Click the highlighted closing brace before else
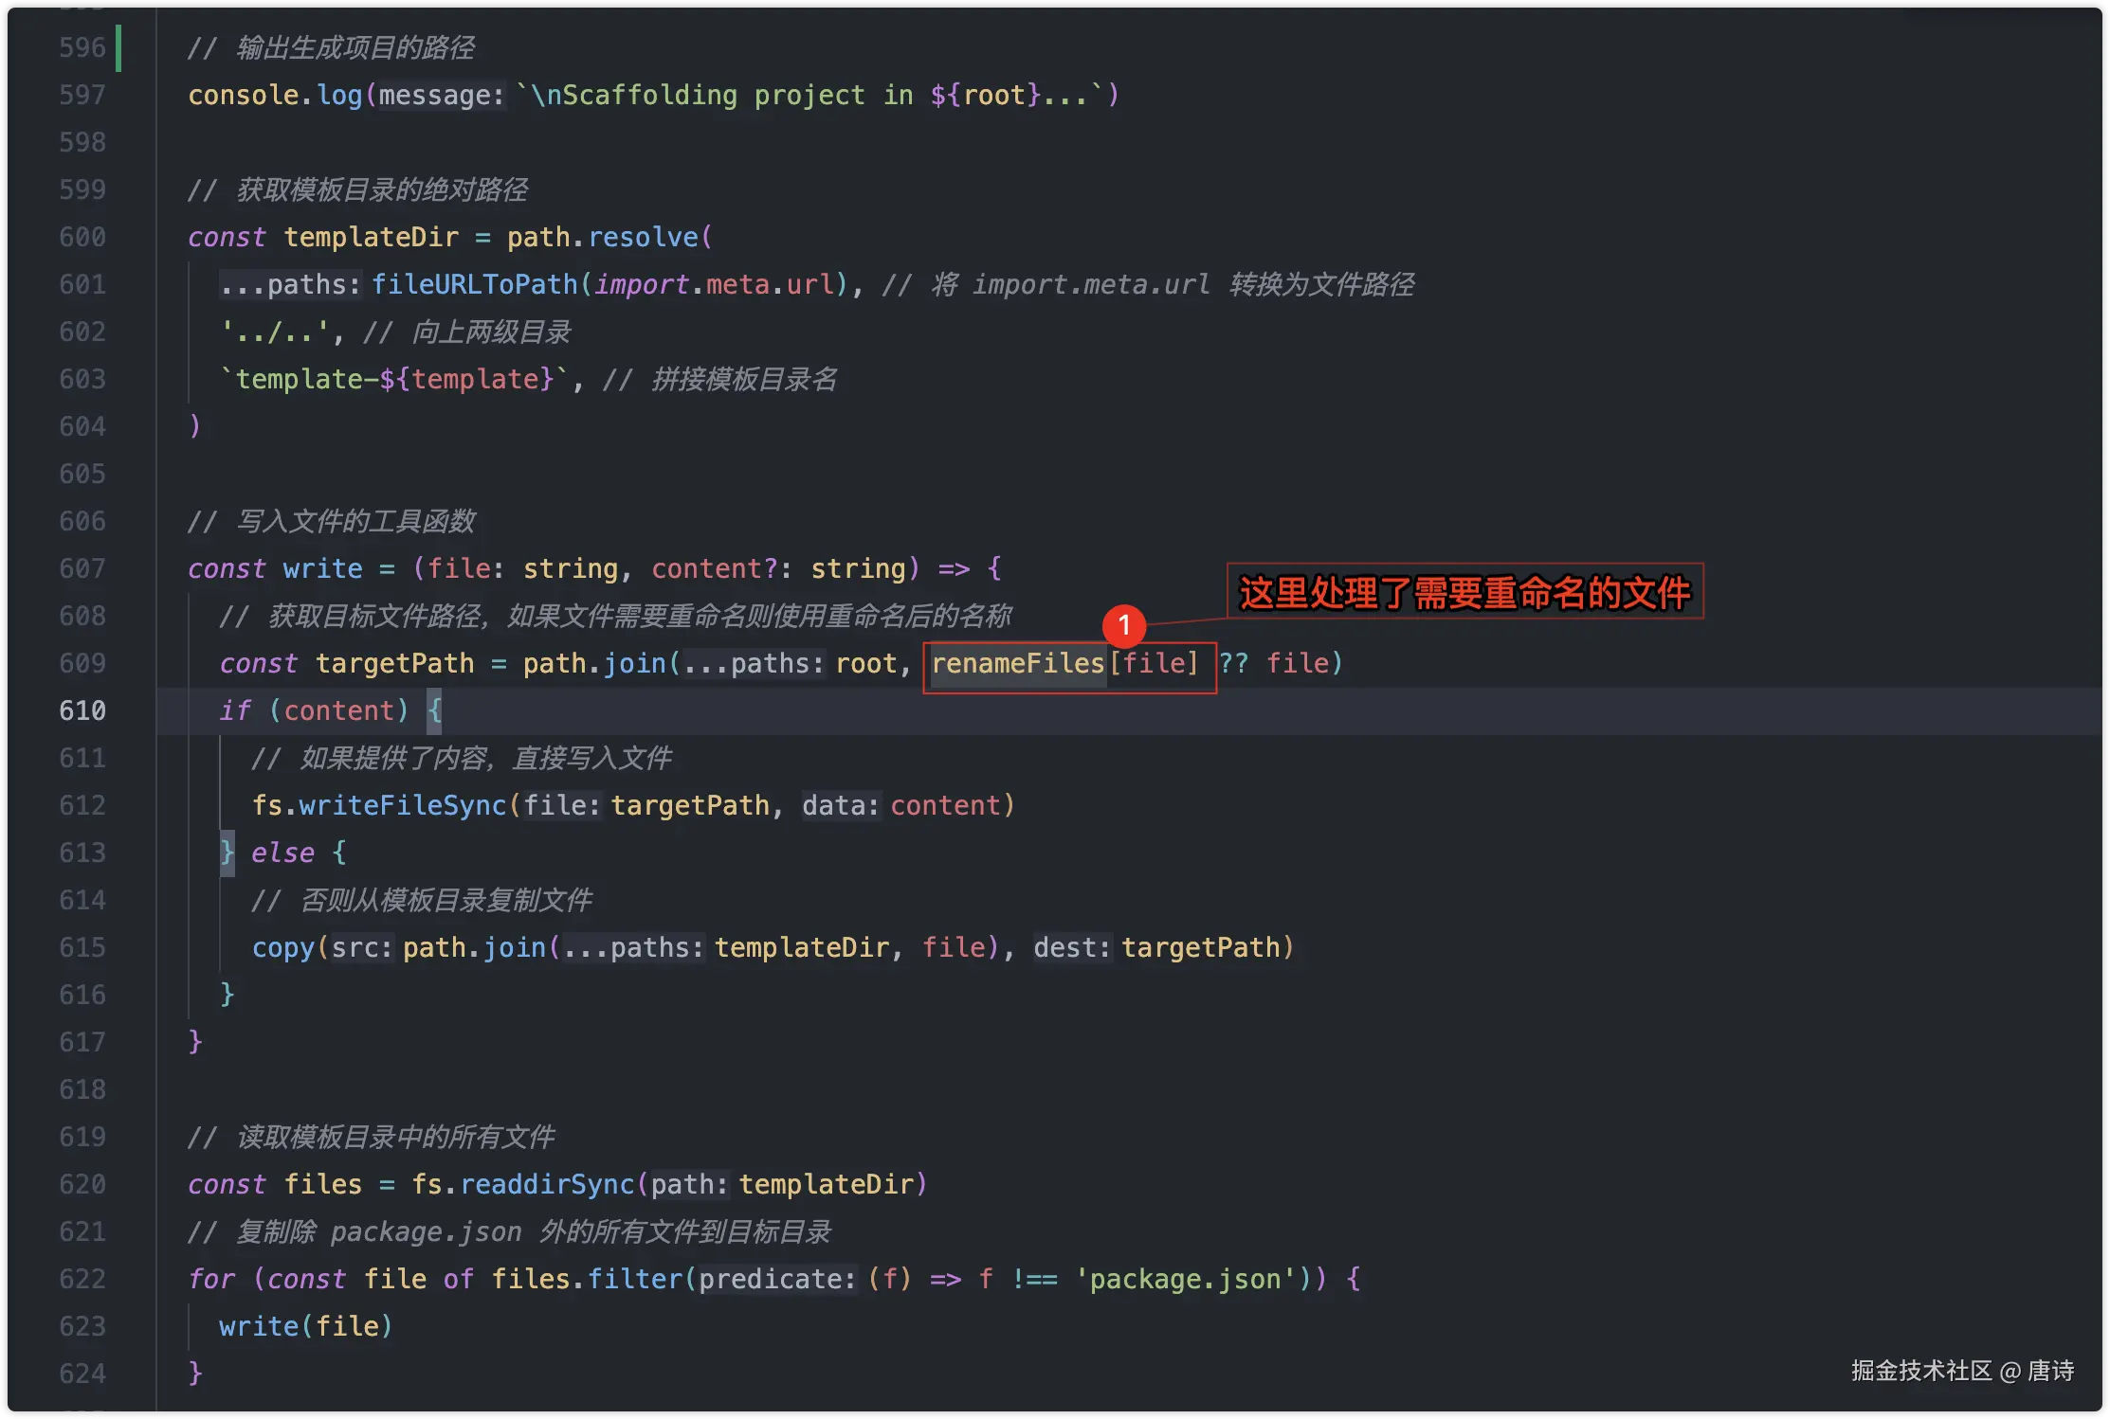Screen dimensions: 2110x1419 pyautogui.click(x=227, y=853)
